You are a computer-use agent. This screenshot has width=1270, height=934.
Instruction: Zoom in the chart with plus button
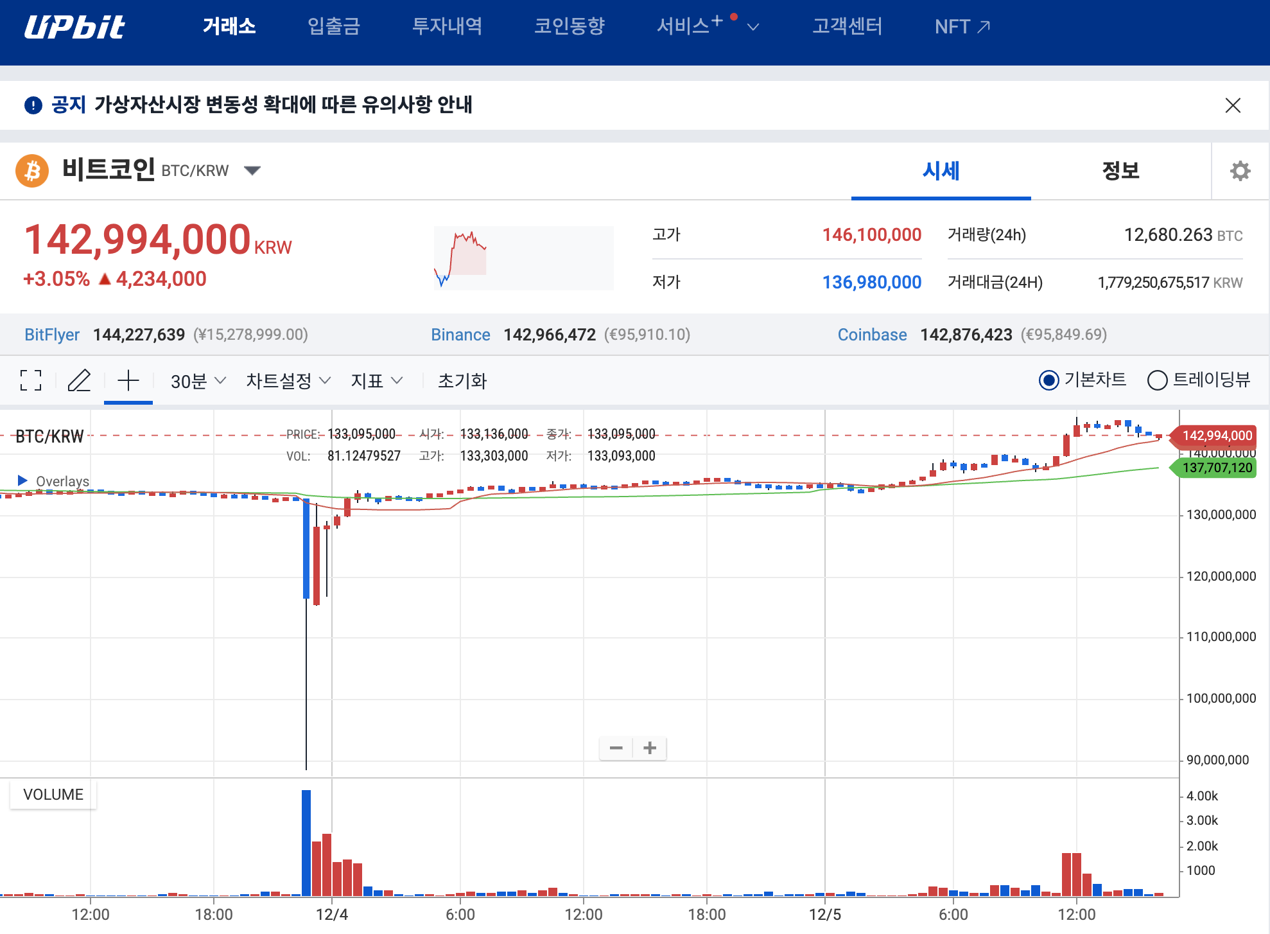pos(650,748)
